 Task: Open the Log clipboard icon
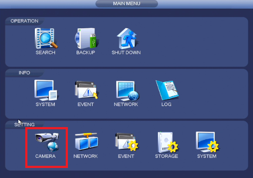coord(167,90)
